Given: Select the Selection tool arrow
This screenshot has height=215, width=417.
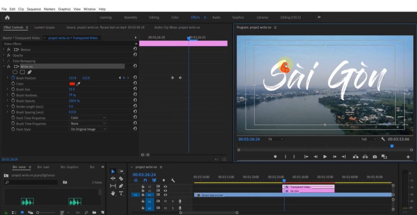Looking at the screenshot, I should pos(113,171).
